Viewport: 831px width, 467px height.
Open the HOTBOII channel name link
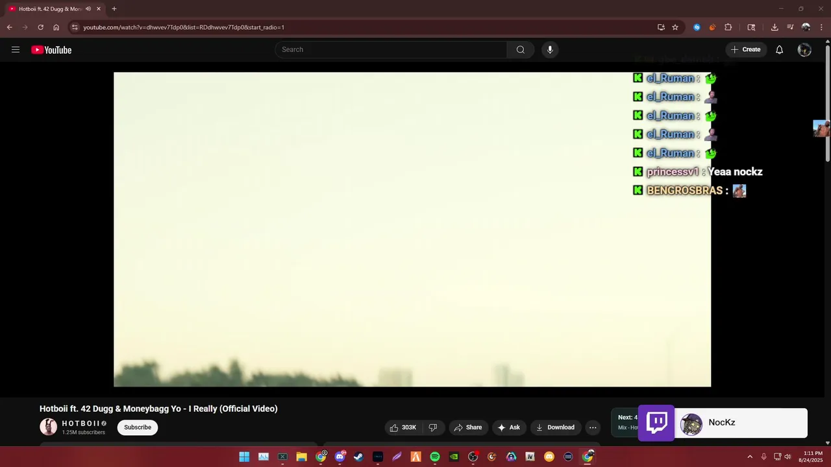coord(81,424)
